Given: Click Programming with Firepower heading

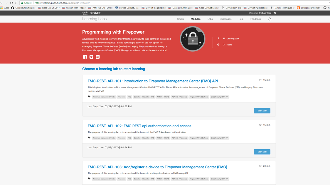Looking at the screenshot, I should [x=113, y=32].
